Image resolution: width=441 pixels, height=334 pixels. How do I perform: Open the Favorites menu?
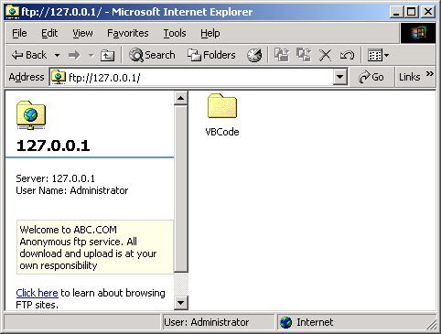(128, 33)
